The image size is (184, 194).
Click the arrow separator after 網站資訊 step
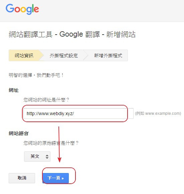coord(41,56)
